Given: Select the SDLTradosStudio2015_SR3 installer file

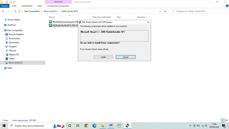Looking at the screenshot, I should coord(63,25).
